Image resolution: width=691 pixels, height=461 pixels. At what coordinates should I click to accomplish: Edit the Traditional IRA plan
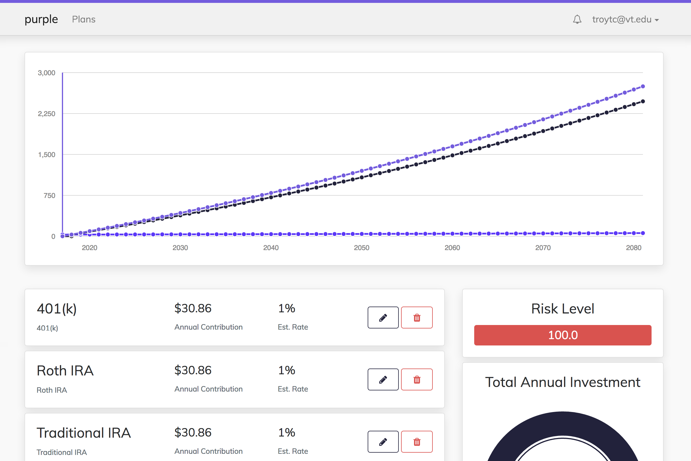point(383,442)
